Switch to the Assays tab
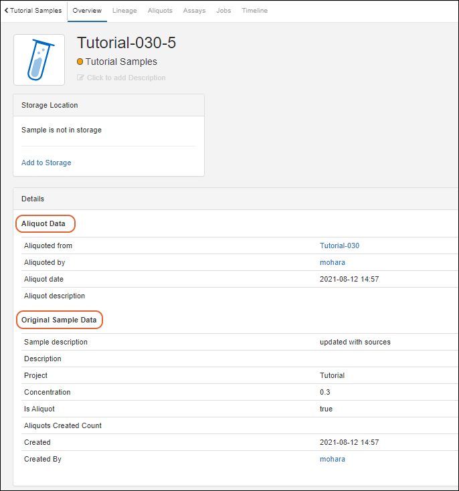This screenshot has width=459, height=491. (x=194, y=11)
